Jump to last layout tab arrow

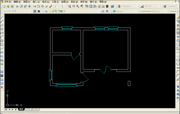point(16,109)
